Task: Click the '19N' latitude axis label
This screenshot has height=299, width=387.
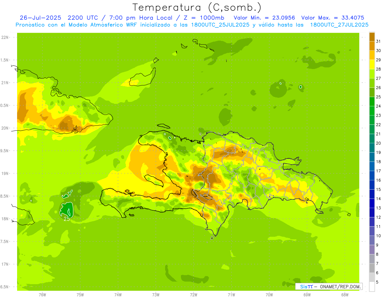Action: click(5, 174)
